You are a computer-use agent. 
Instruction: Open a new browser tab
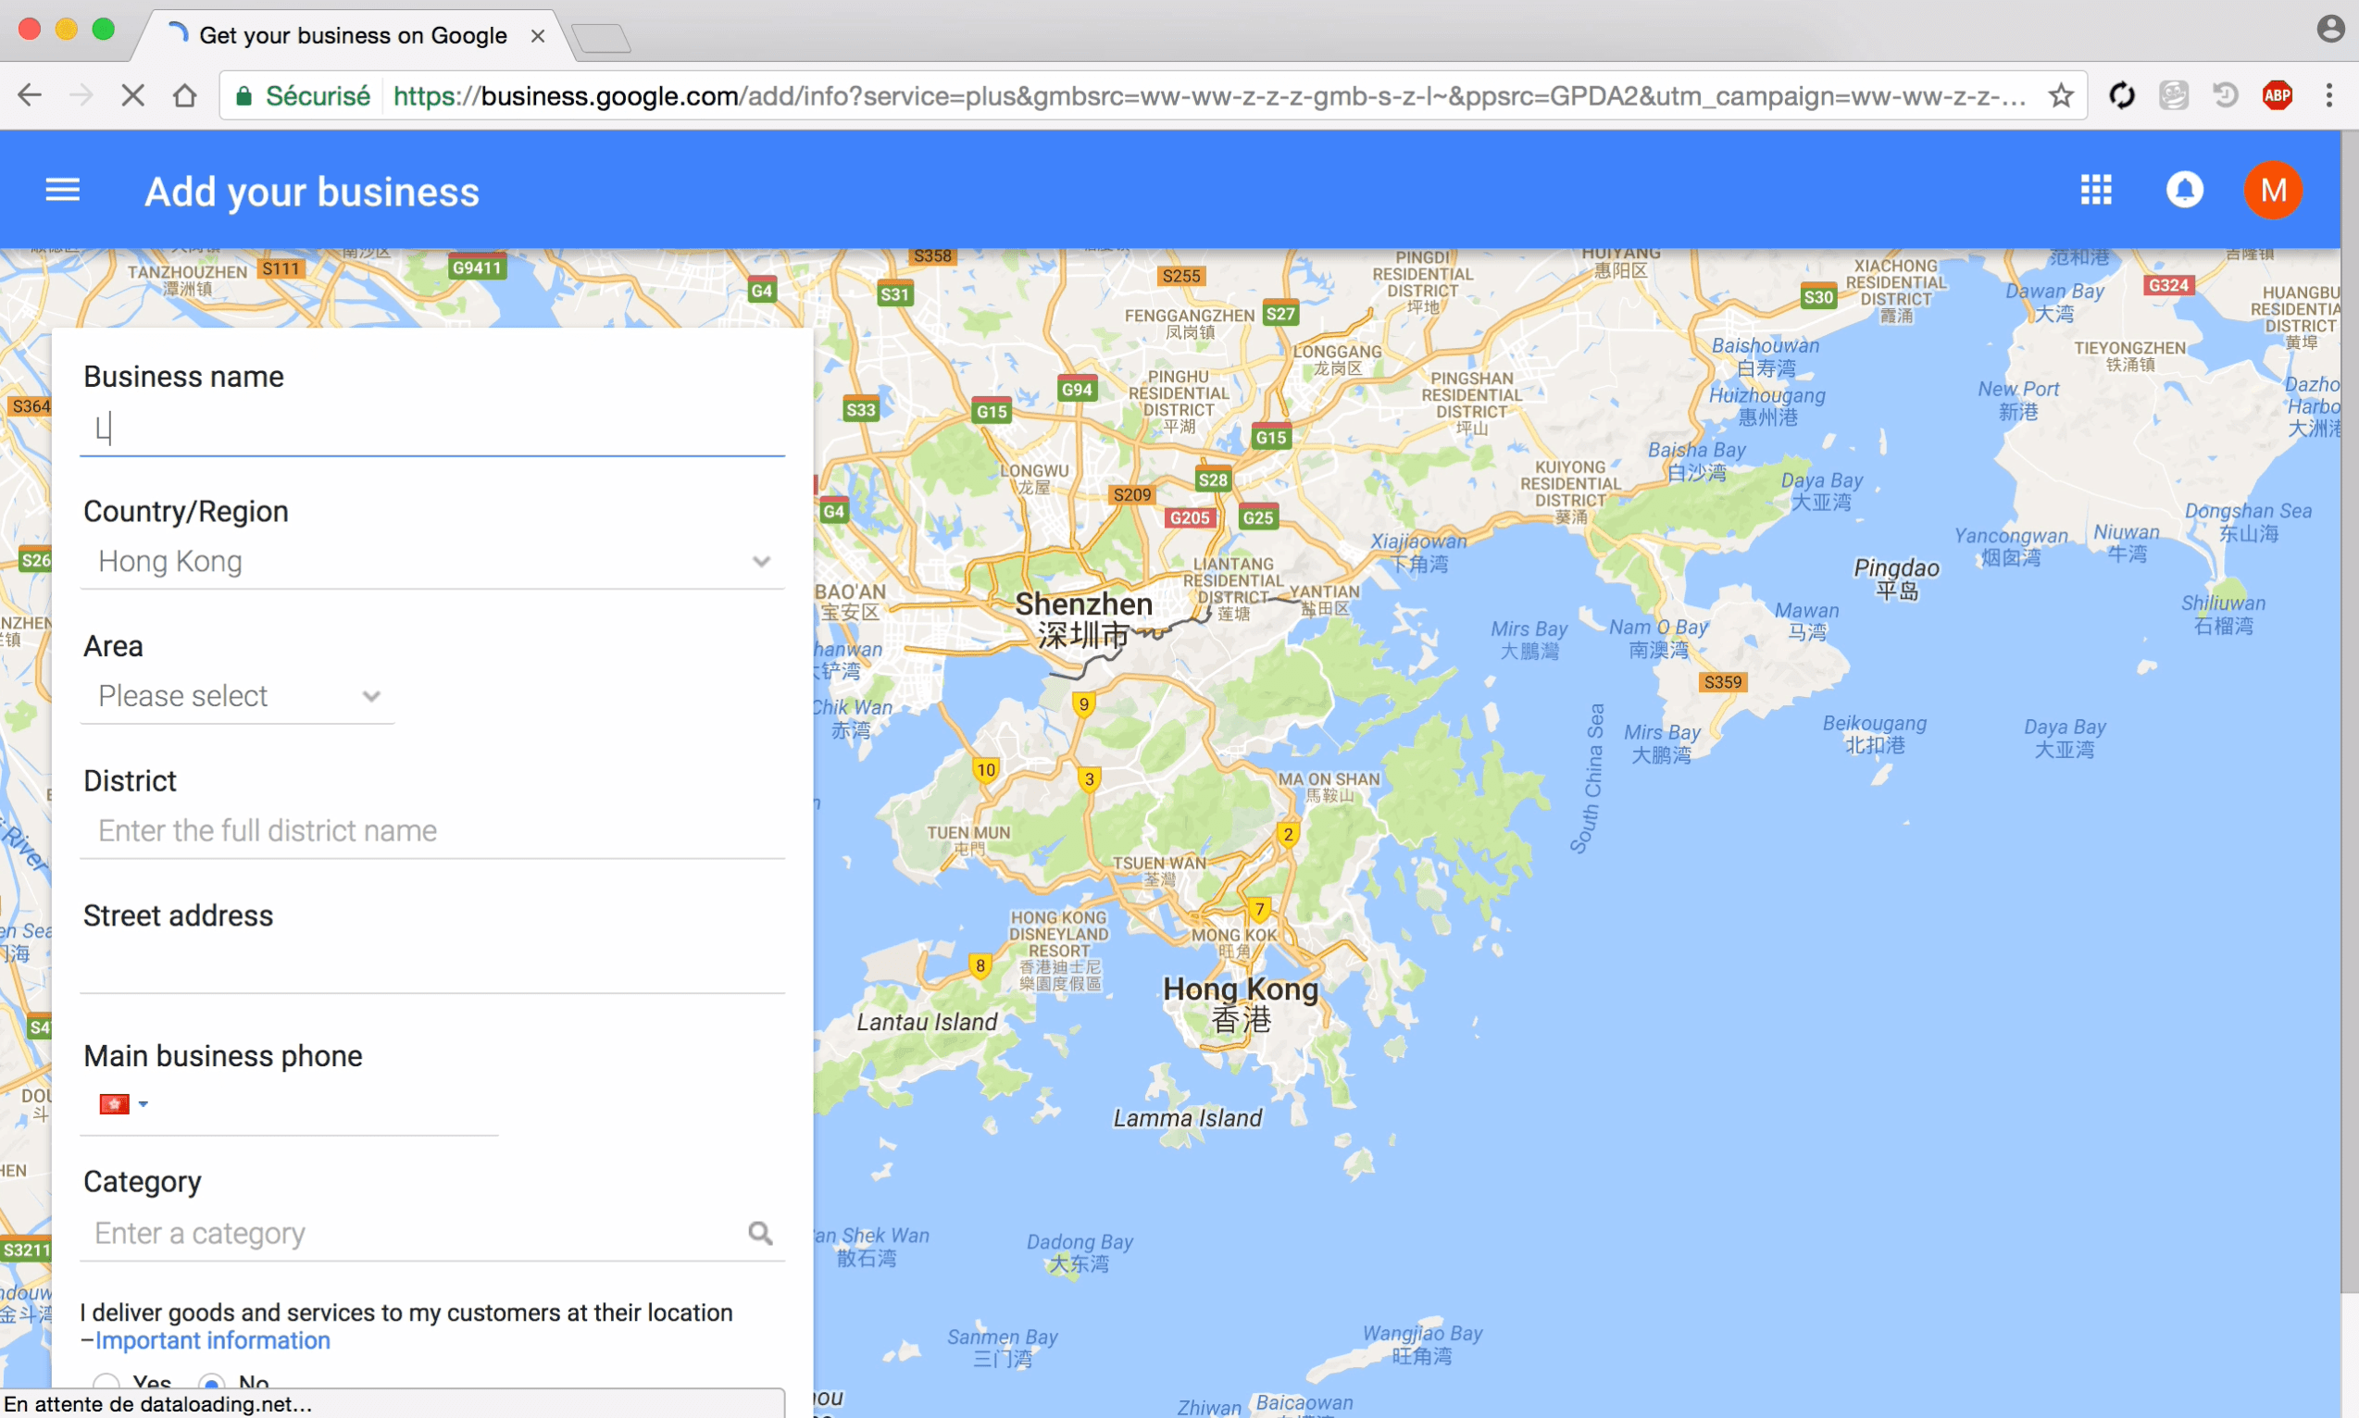(601, 38)
